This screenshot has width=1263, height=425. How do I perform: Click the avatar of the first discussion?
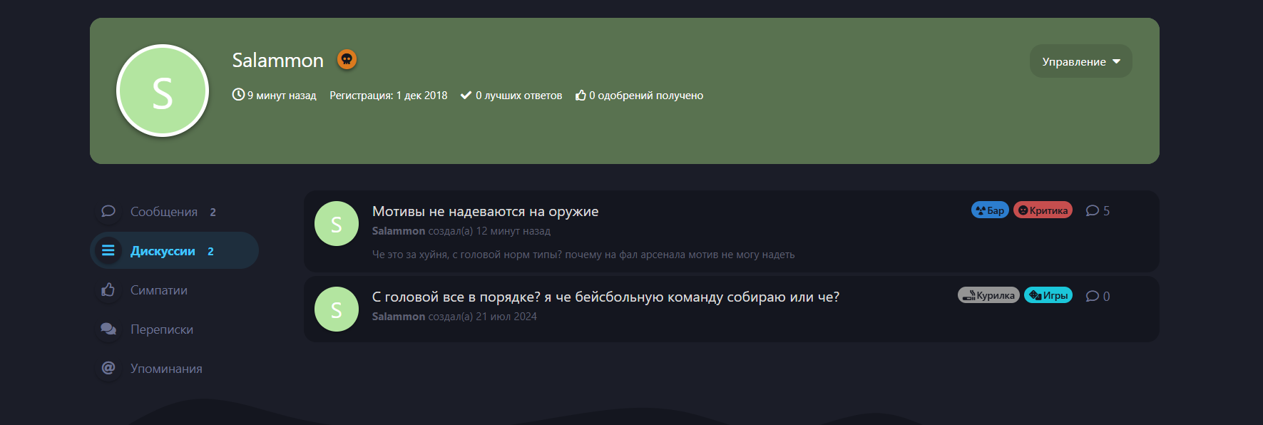tap(337, 224)
